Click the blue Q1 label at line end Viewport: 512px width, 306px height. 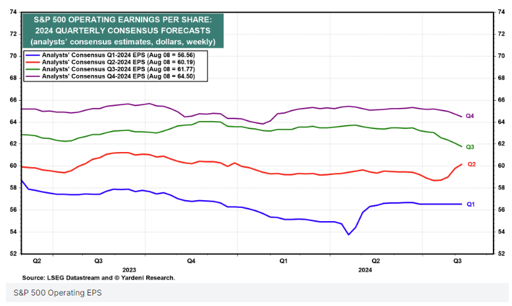pyautogui.click(x=471, y=205)
